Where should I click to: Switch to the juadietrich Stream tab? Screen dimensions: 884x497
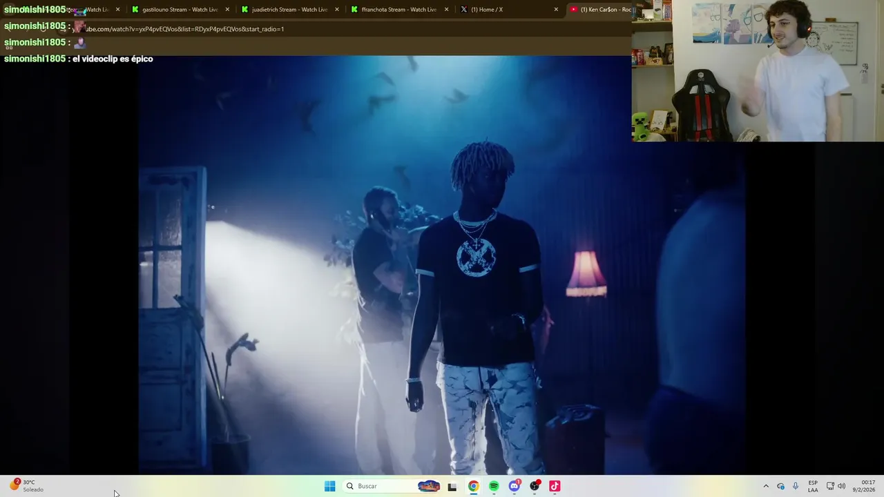point(289,10)
